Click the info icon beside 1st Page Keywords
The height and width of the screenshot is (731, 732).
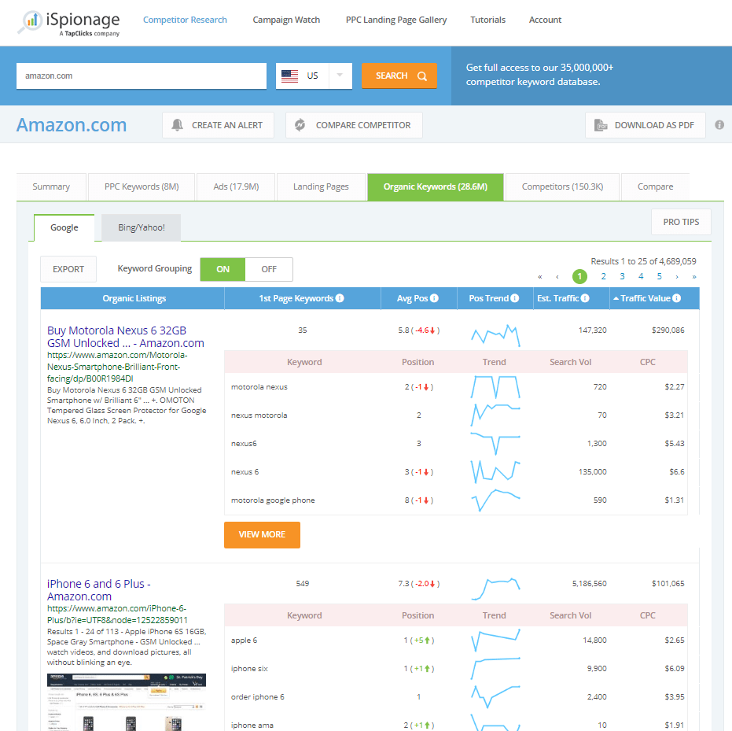click(340, 298)
